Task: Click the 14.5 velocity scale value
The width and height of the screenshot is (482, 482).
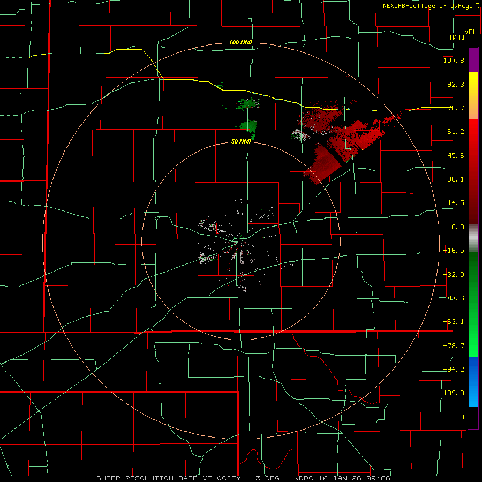Action: pyautogui.click(x=456, y=203)
